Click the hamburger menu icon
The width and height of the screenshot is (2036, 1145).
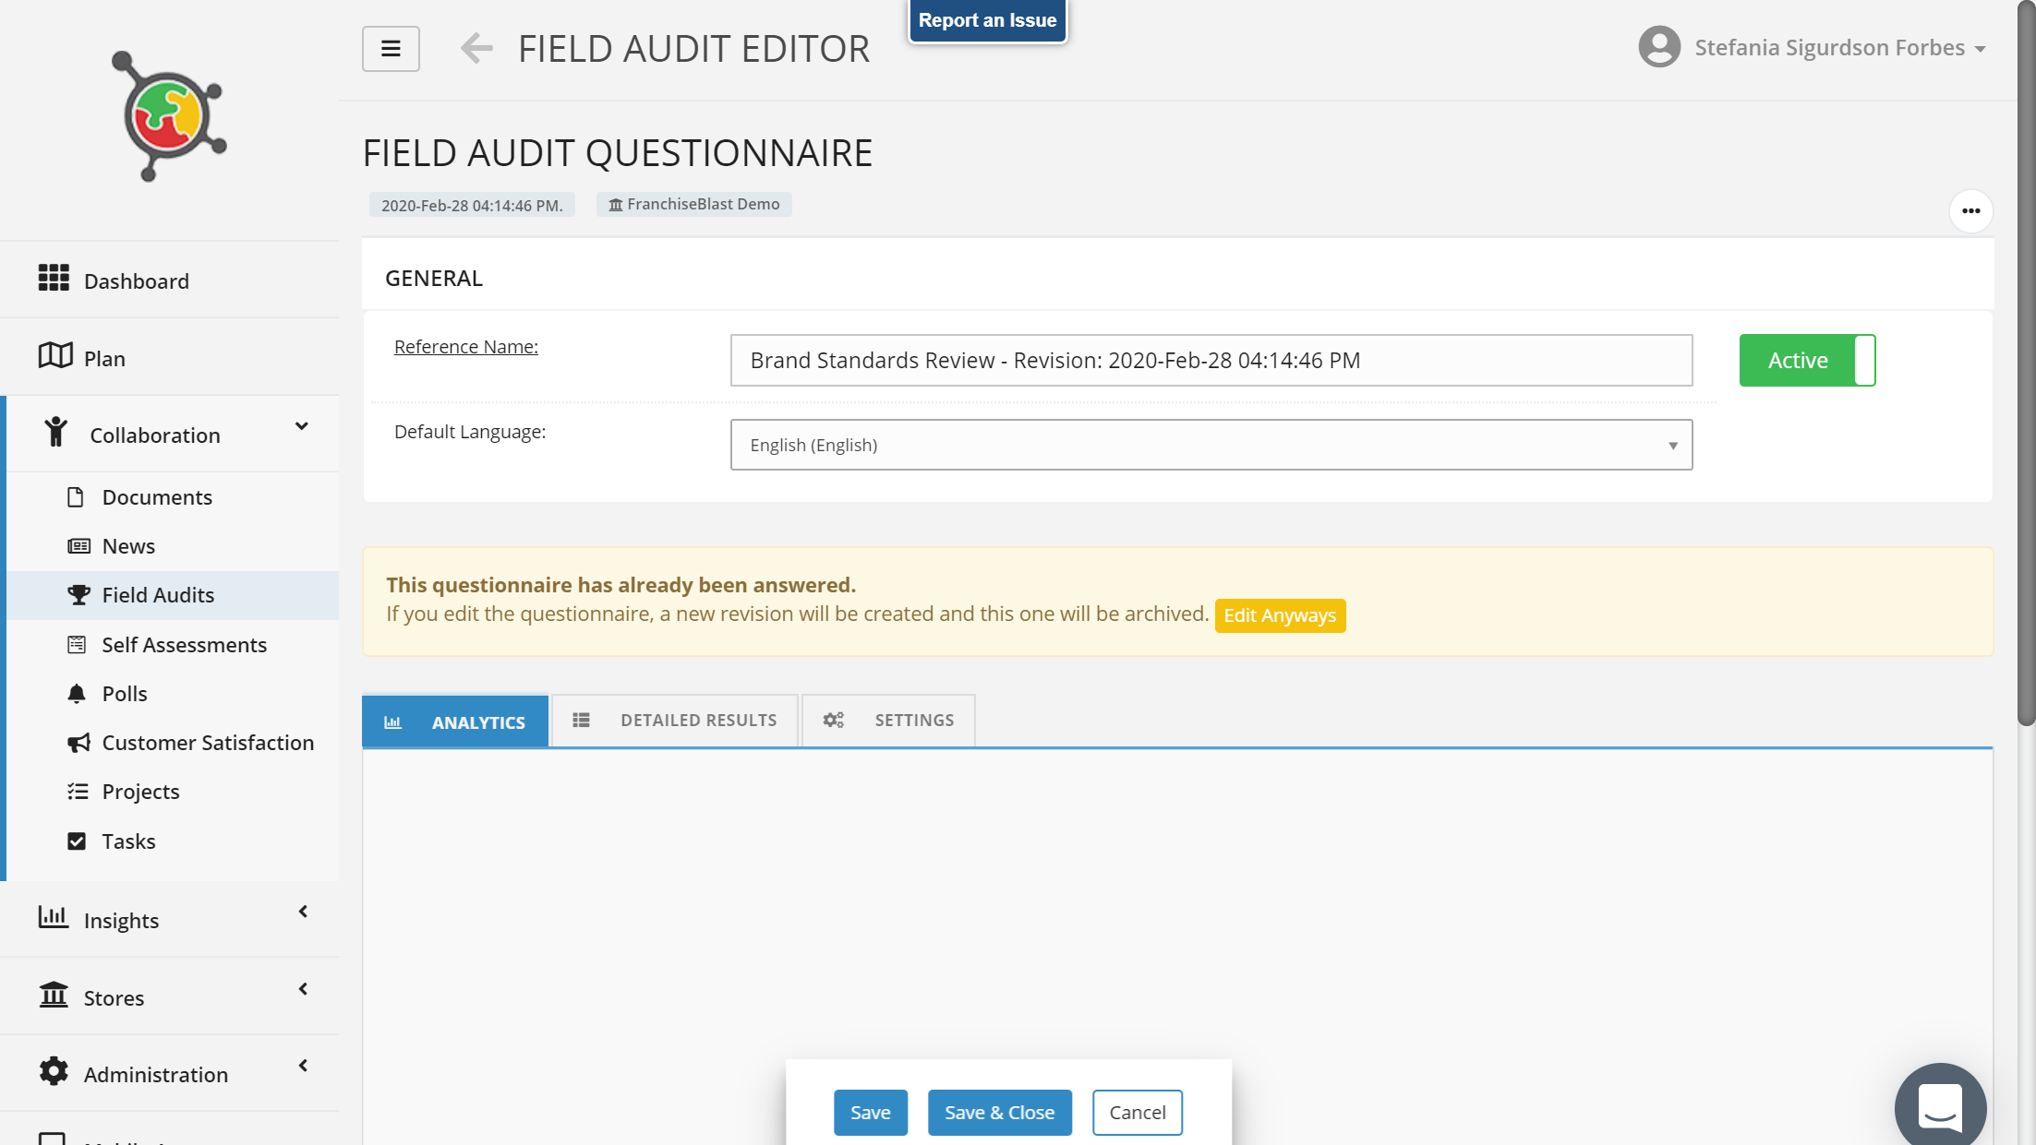391,49
